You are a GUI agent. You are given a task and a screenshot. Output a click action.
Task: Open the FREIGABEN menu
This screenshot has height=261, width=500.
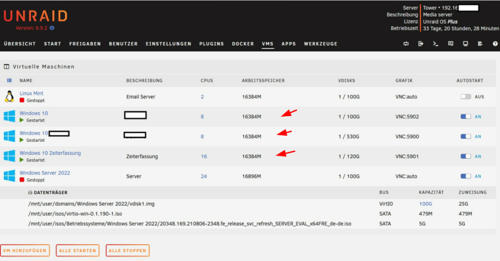click(x=85, y=44)
